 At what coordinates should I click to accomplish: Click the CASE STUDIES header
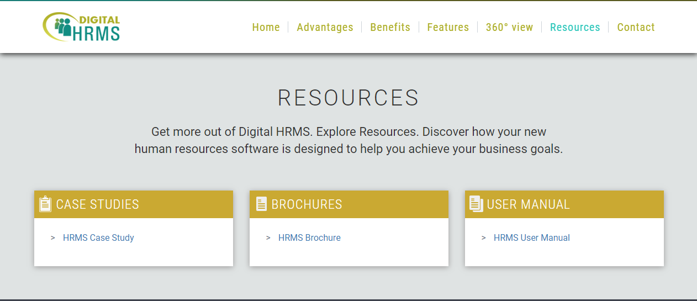134,204
